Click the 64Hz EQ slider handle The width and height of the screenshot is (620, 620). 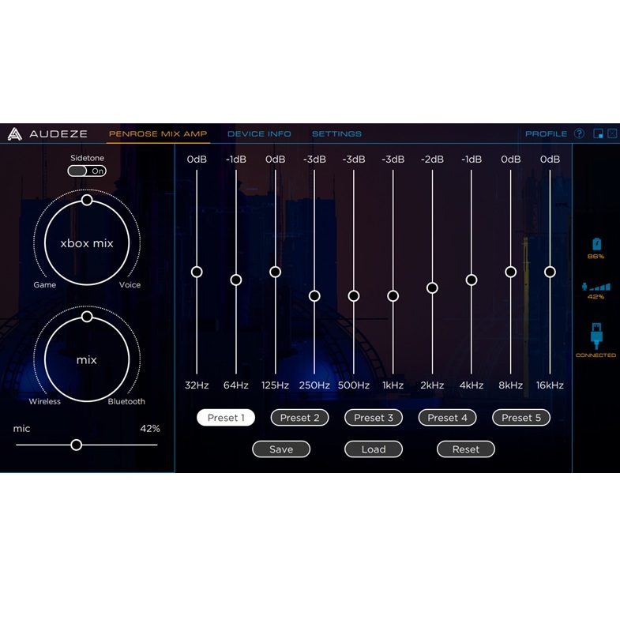point(236,280)
